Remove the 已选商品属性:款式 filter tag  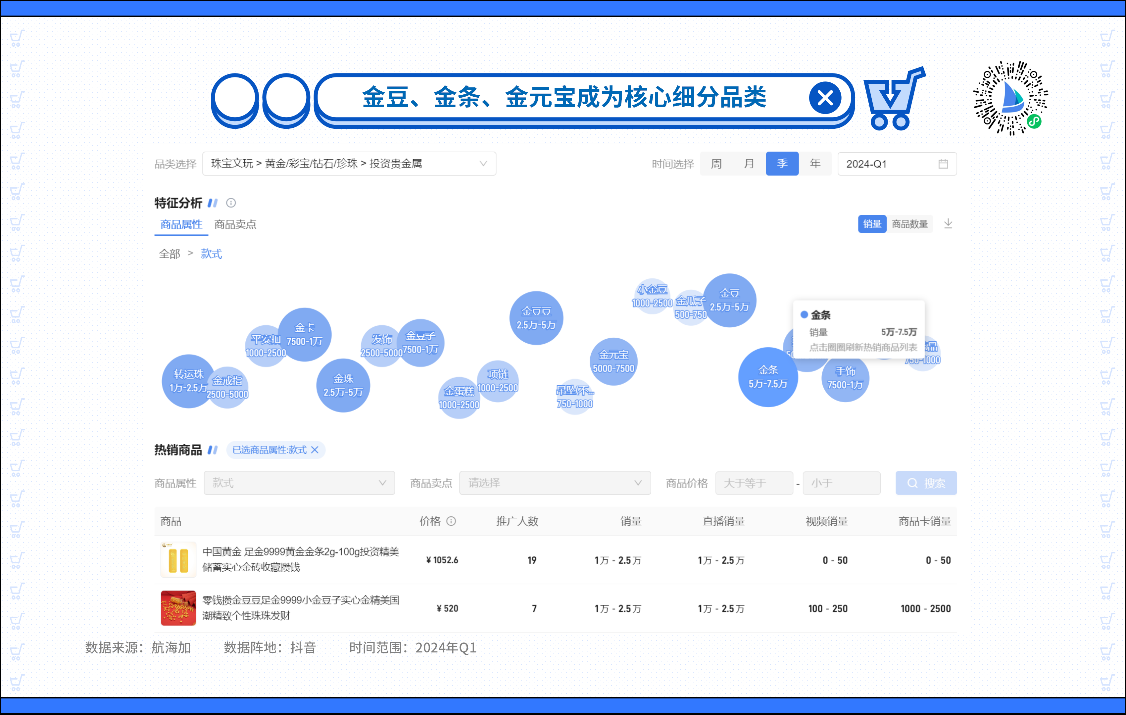point(315,450)
